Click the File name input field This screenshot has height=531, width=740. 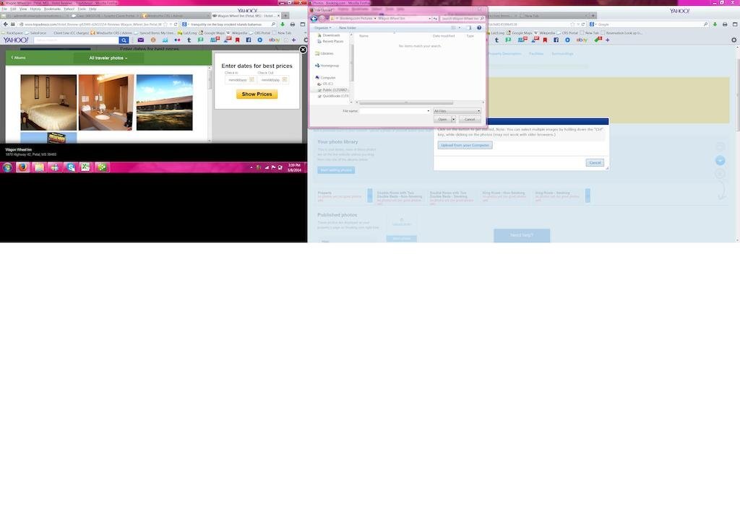pyautogui.click(x=394, y=111)
